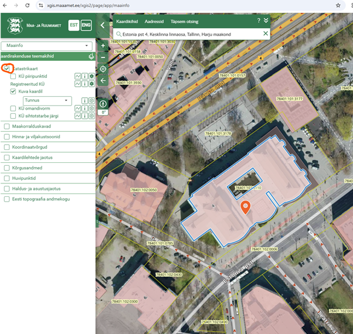Switch language to ENG
The image size is (353, 334).
pyautogui.click(x=86, y=25)
